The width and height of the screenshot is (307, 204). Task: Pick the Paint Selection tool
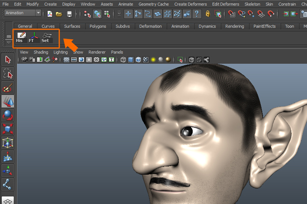tap(8, 87)
